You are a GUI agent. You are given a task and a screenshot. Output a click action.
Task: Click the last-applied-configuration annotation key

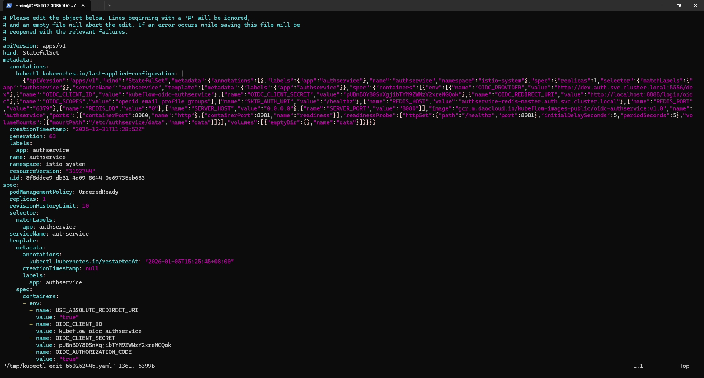pos(96,74)
